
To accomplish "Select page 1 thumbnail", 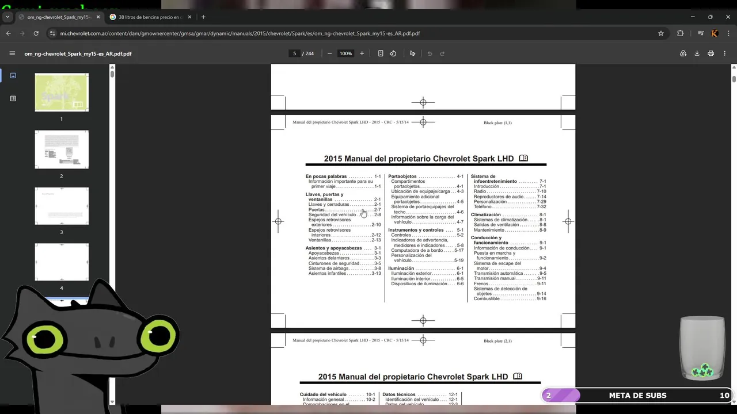I will (62, 92).
